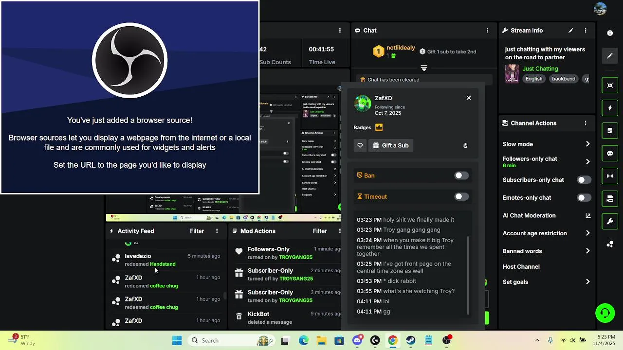Click the Just Chatting category thumbnail
The height and width of the screenshot is (350, 623).
(512, 73)
